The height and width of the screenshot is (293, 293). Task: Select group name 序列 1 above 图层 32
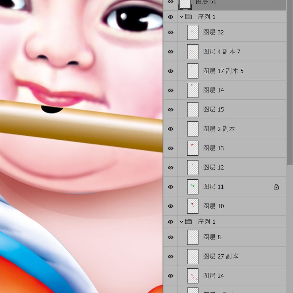(x=206, y=17)
